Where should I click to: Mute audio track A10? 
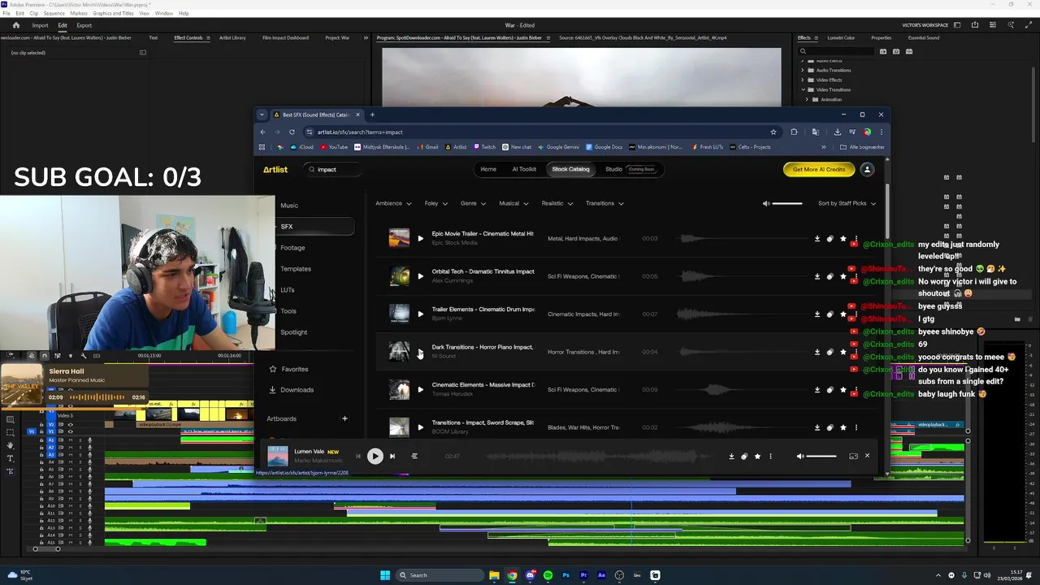[x=71, y=505]
